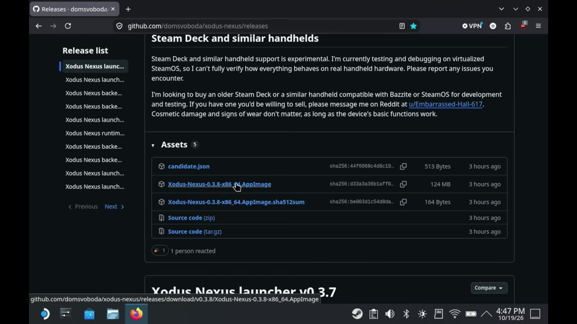Click the "124 MB" file size
Screen dimensions: 577x324
440,184
